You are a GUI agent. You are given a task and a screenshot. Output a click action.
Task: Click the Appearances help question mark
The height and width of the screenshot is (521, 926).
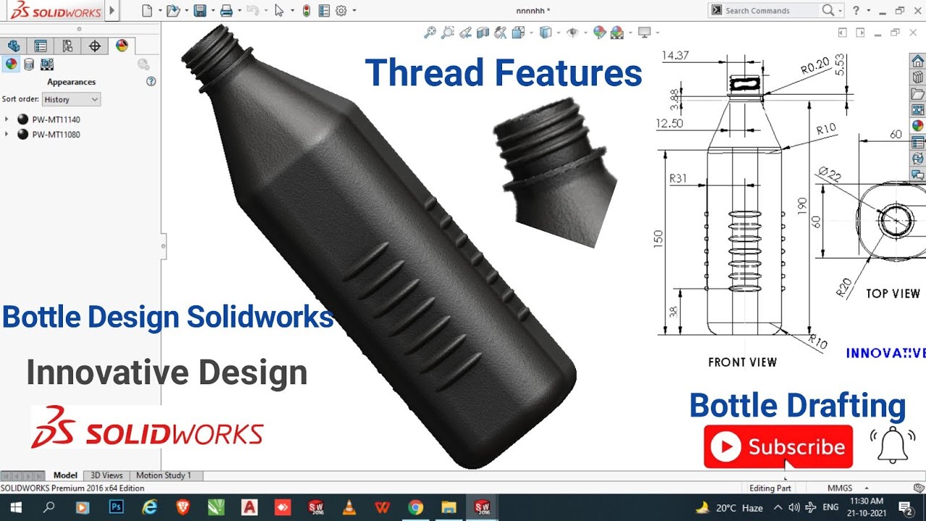click(x=151, y=82)
